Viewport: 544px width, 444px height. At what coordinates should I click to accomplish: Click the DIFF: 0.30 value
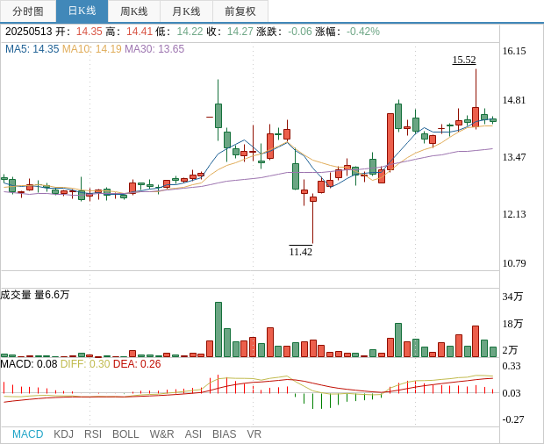pyautogui.click(x=85, y=364)
